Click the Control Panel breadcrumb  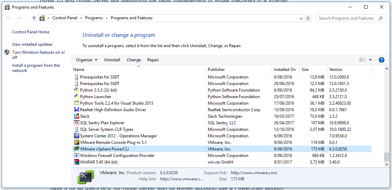(x=65, y=18)
